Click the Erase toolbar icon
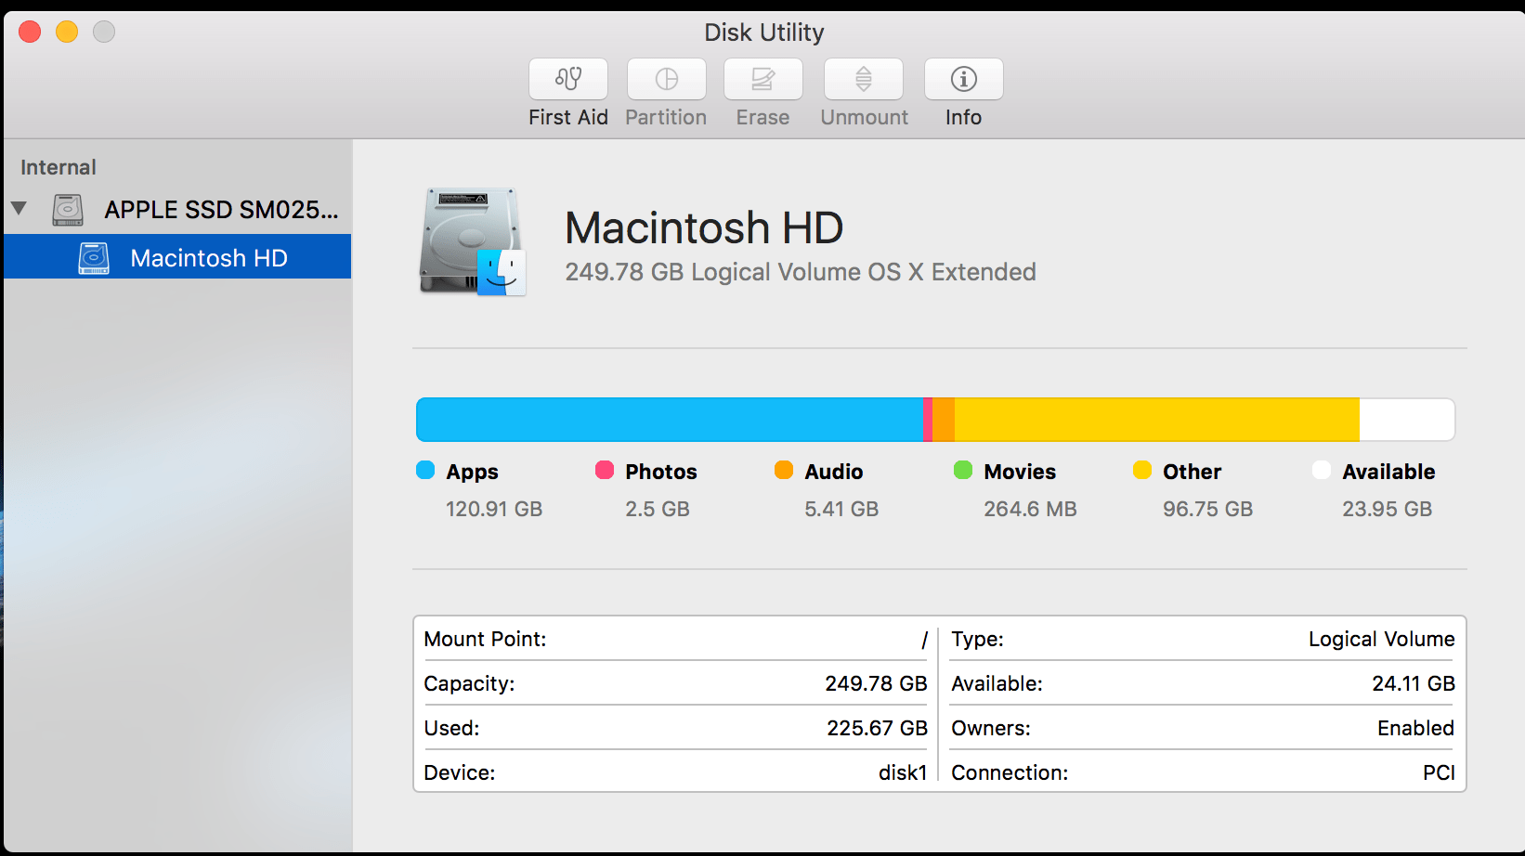 [763, 79]
